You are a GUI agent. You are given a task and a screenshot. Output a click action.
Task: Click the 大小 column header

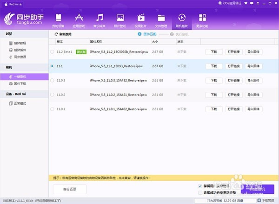tap(164, 42)
